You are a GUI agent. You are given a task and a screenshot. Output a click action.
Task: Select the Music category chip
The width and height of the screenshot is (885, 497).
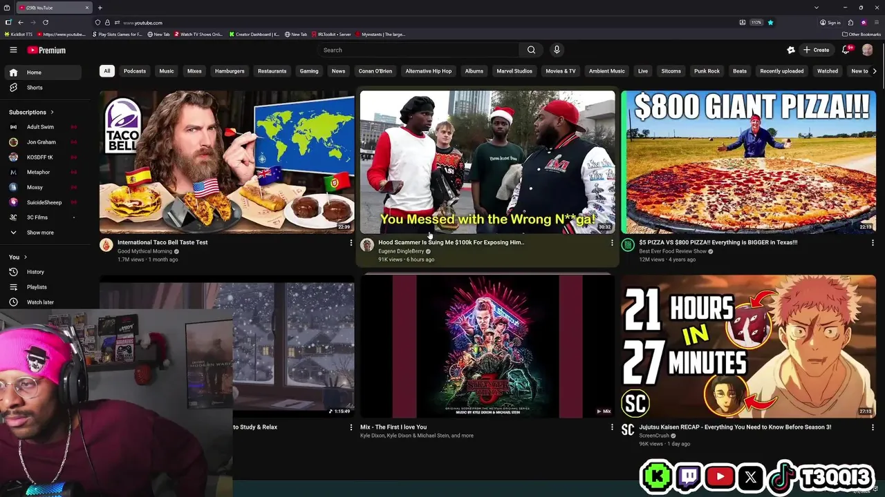pyautogui.click(x=167, y=71)
